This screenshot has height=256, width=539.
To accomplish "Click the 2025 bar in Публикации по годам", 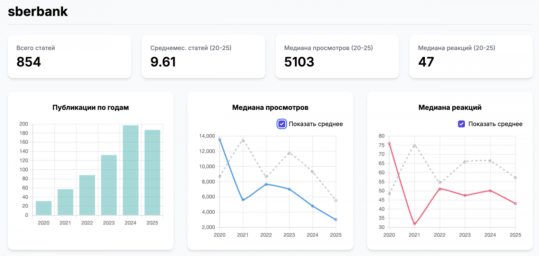I will coord(152,172).
